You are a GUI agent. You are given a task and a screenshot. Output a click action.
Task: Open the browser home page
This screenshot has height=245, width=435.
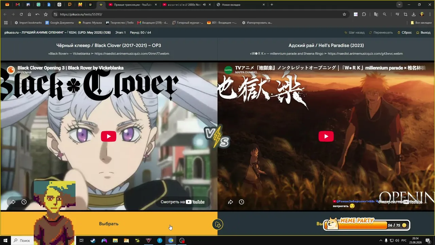coord(29,14)
